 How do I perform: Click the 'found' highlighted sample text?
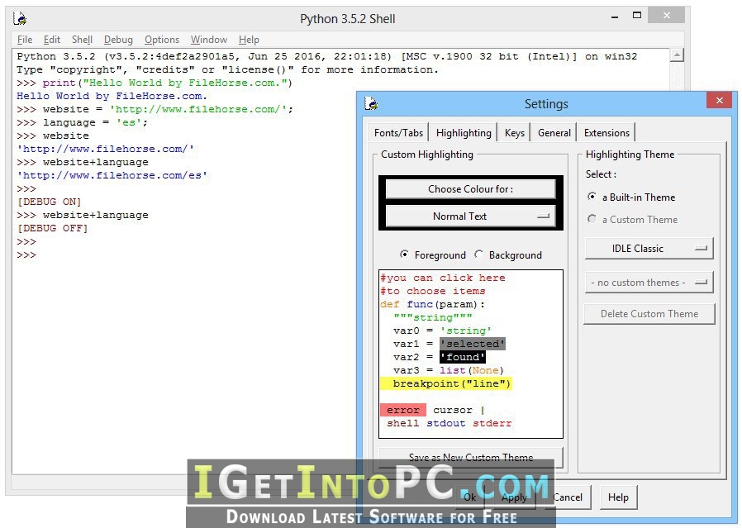click(x=463, y=357)
